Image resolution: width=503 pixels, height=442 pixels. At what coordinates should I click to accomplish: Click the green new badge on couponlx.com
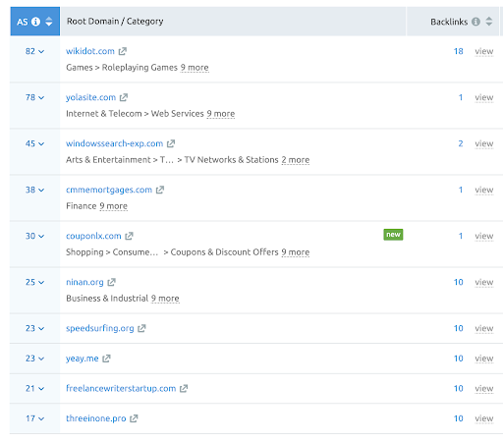[x=393, y=235]
